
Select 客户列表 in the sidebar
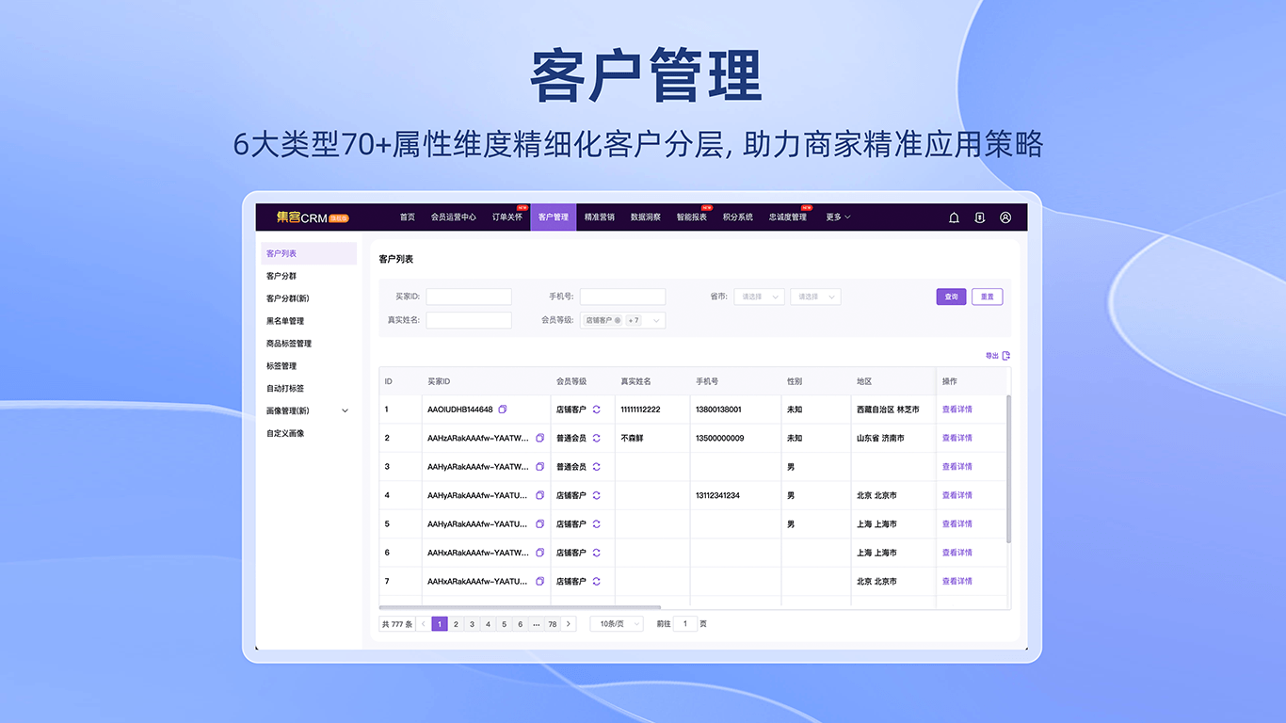(308, 253)
